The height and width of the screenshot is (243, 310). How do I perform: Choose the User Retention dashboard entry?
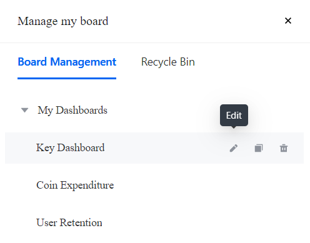pos(69,222)
